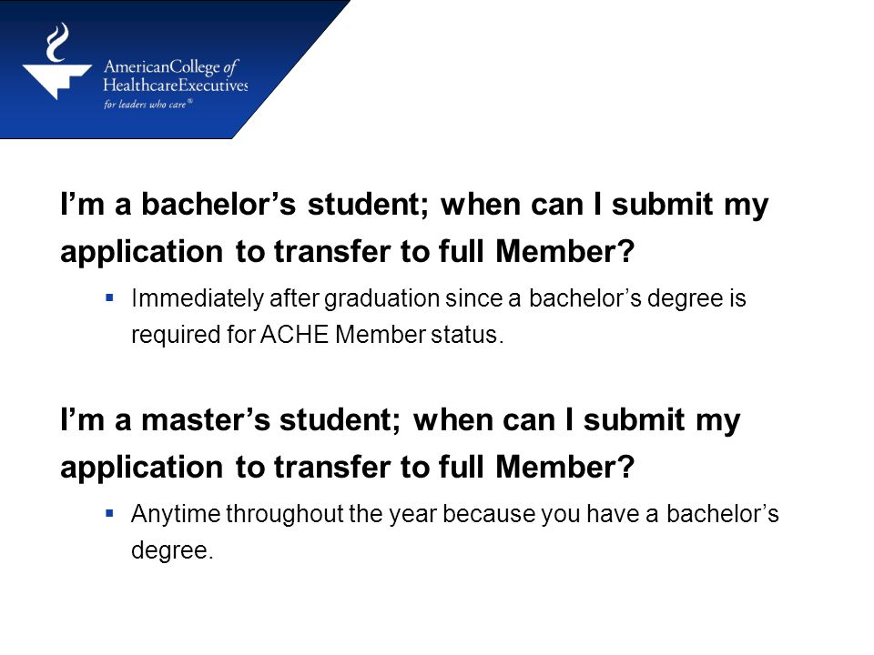Select the AmericanCollege of HealthcareExecutives name text
874x655 pixels.
pyautogui.click(x=176, y=76)
